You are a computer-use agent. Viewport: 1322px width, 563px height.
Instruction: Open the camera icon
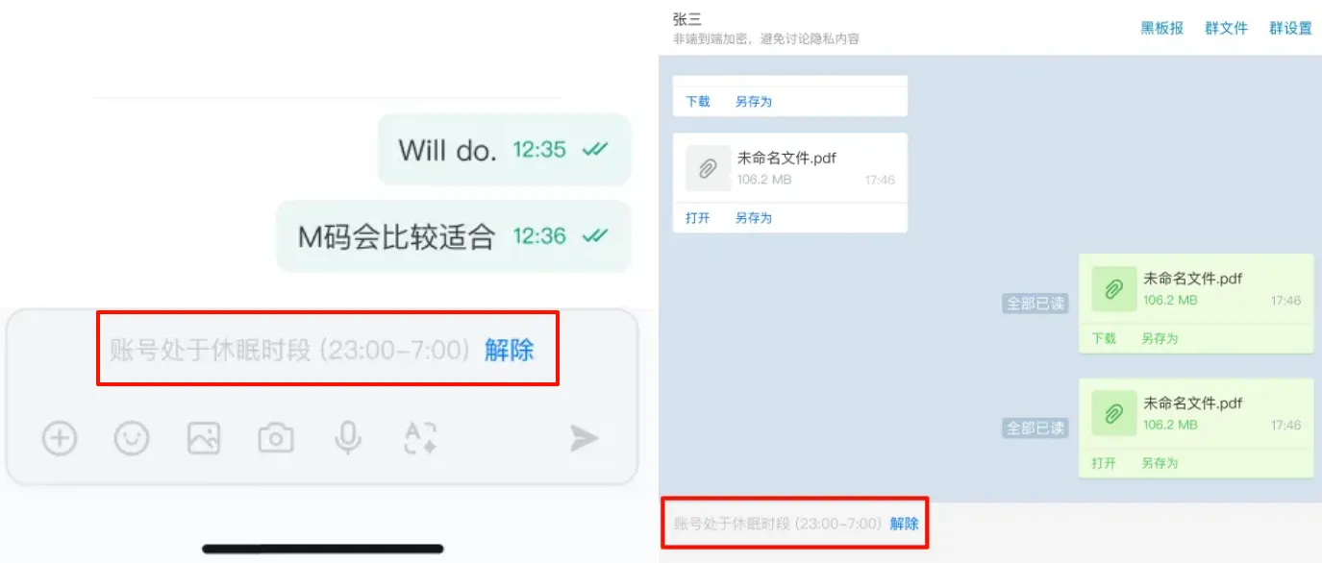tap(276, 439)
